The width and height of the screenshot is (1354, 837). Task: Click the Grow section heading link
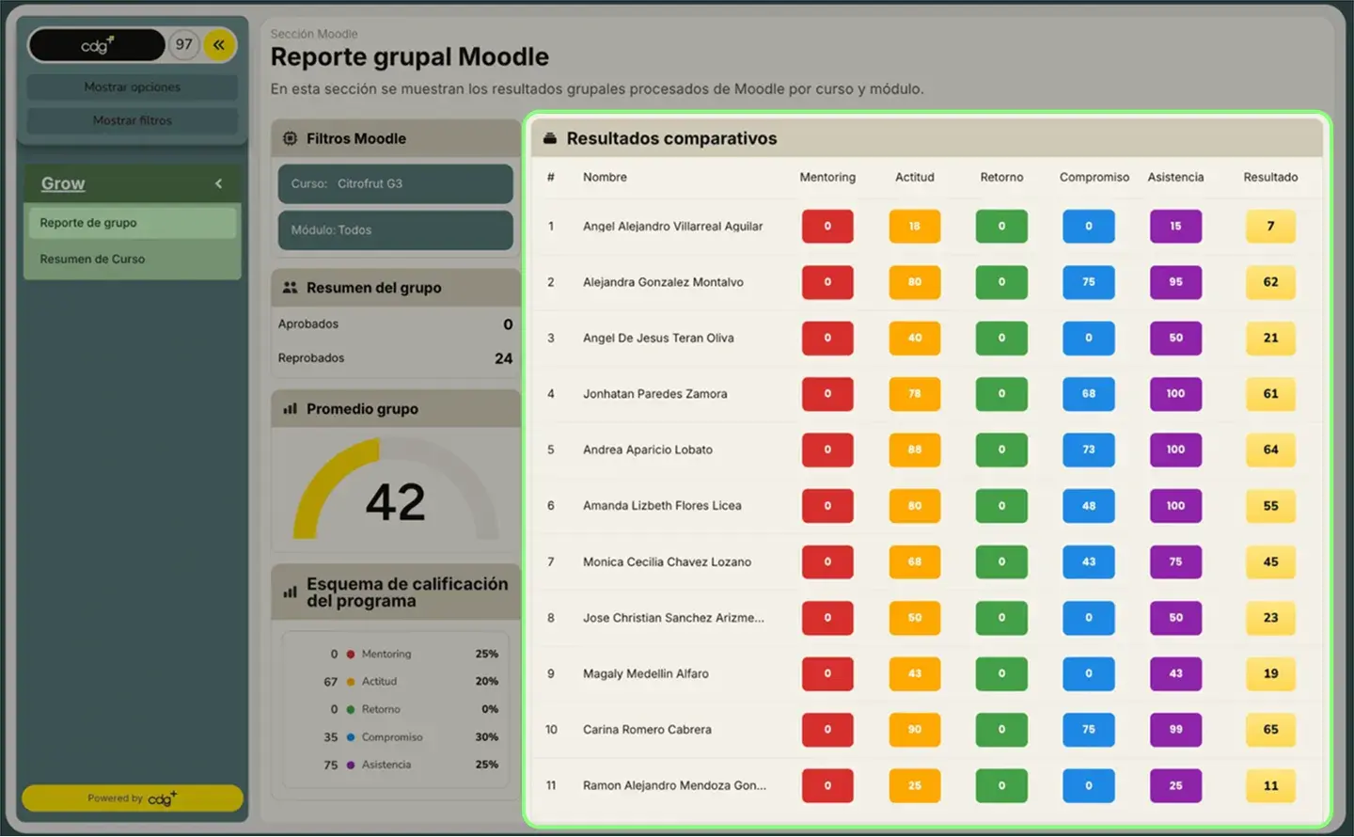pyautogui.click(x=63, y=183)
